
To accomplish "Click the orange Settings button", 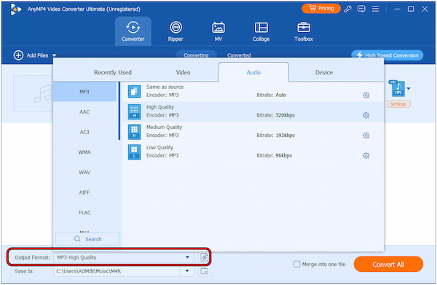I will point(398,104).
